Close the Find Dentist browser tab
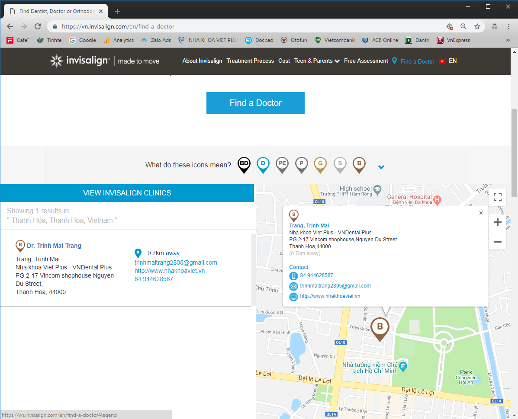This screenshot has width=518, height=419. [101, 11]
